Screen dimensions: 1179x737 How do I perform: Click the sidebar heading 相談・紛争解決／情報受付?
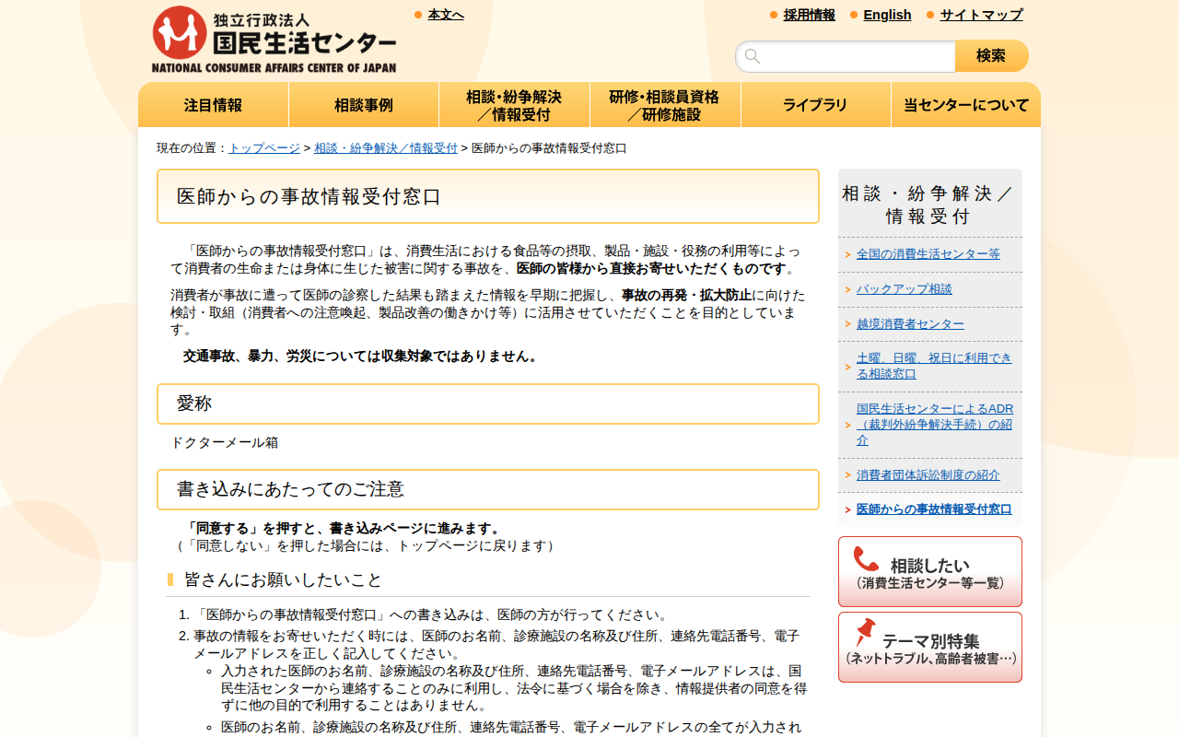pyautogui.click(x=928, y=205)
